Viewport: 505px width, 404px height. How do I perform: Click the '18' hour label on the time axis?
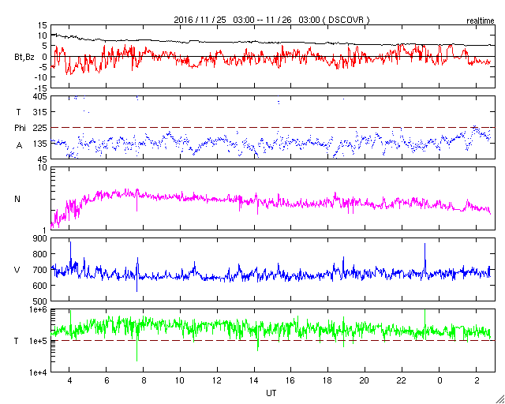click(x=327, y=380)
